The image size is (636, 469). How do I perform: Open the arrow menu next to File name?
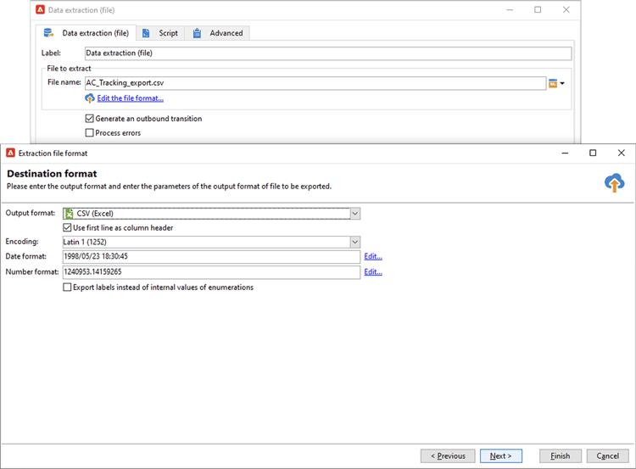pyautogui.click(x=562, y=84)
